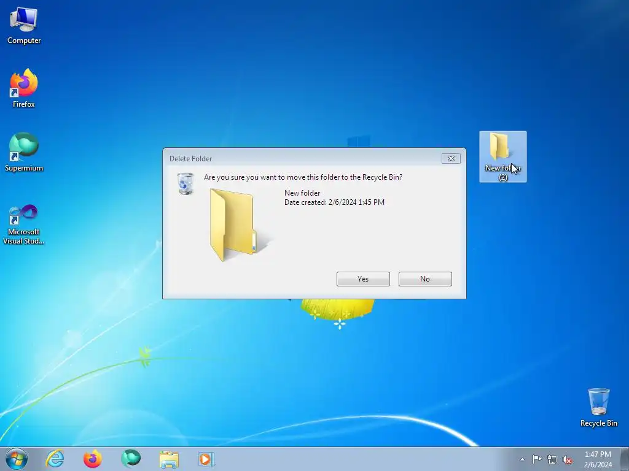Viewport: 629px width, 471px height.
Task: Open the network tray icon
Action: (552, 459)
